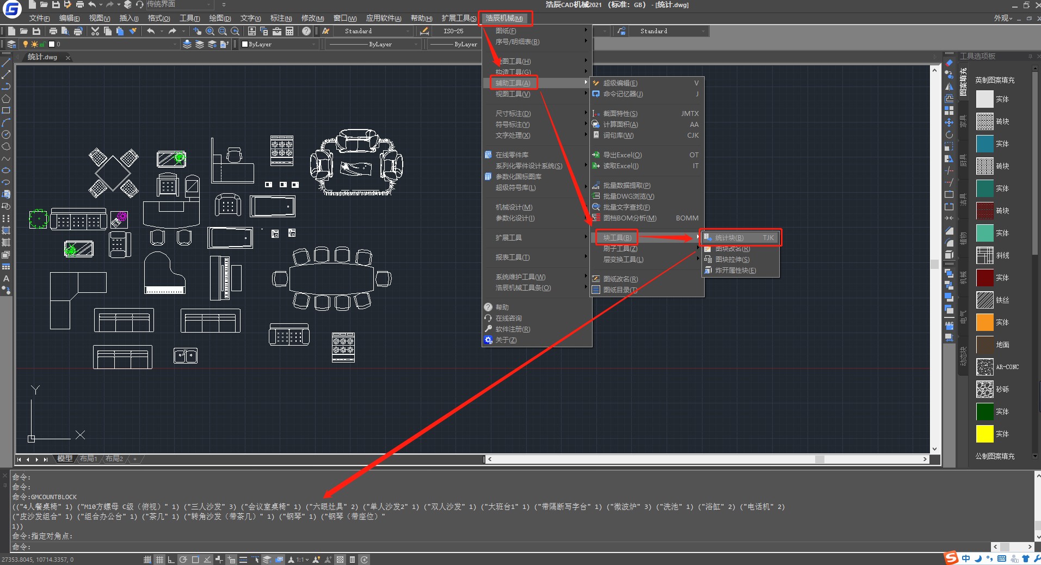Close the 统计.dwg drawing tab
This screenshot has width=1041, height=565.
[68, 58]
